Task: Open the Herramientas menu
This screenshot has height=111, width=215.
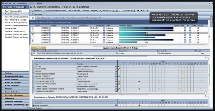Action: pyautogui.click(x=22, y=3)
